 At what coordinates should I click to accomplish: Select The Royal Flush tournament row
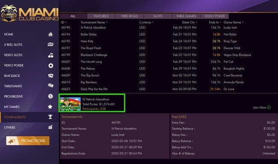pyautogui.click(x=169, y=48)
